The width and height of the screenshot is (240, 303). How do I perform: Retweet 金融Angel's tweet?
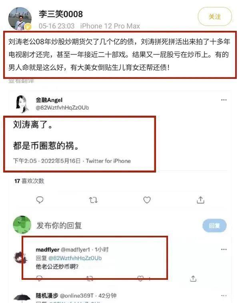(x=93, y=200)
